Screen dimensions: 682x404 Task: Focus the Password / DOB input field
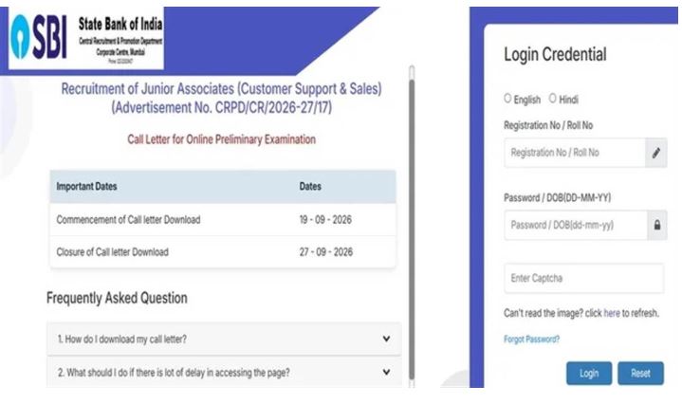[x=576, y=225]
